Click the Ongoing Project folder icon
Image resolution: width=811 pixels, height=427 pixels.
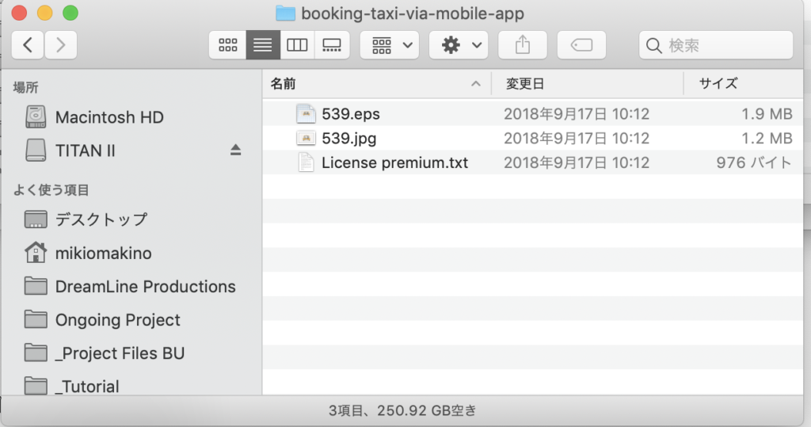click(36, 319)
